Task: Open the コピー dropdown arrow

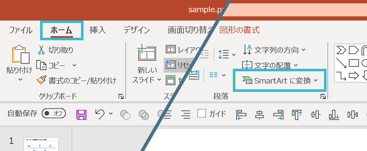Action: pyautogui.click(x=74, y=65)
